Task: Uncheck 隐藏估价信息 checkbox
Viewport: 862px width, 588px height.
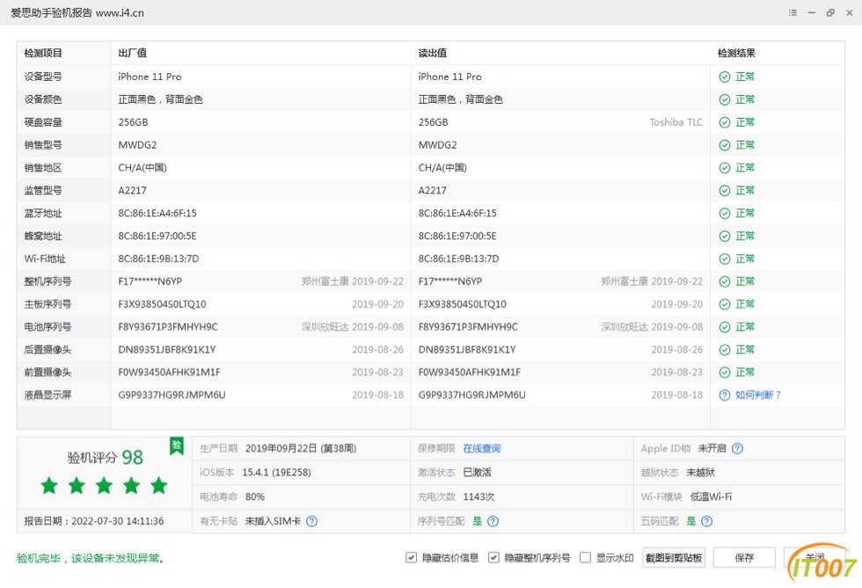Action: coord(411,558)
